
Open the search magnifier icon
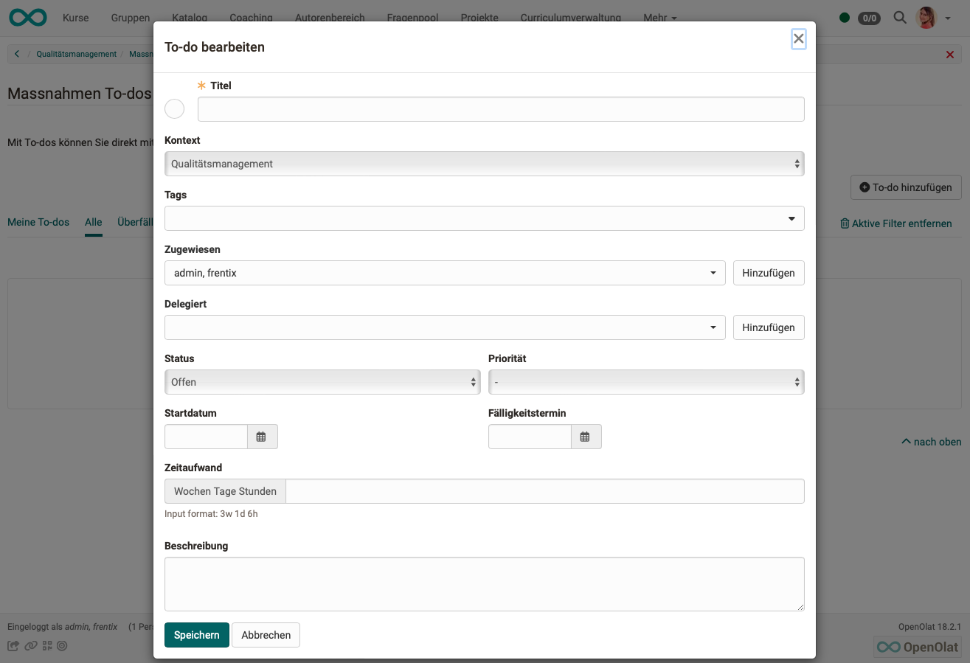(x=900, y=18)
